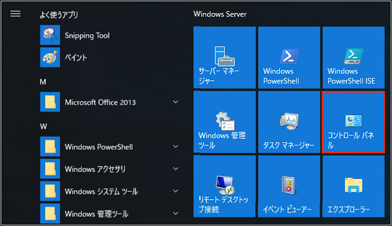Launch the タスク マネージャー tile

[x=289, y=122]
